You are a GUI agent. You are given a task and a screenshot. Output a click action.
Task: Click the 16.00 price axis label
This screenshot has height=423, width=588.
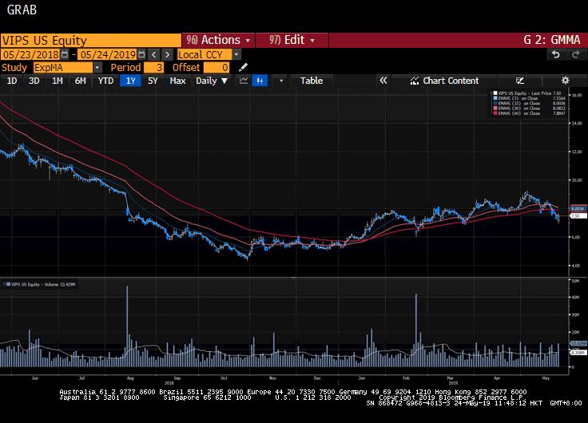coord(576,95)
